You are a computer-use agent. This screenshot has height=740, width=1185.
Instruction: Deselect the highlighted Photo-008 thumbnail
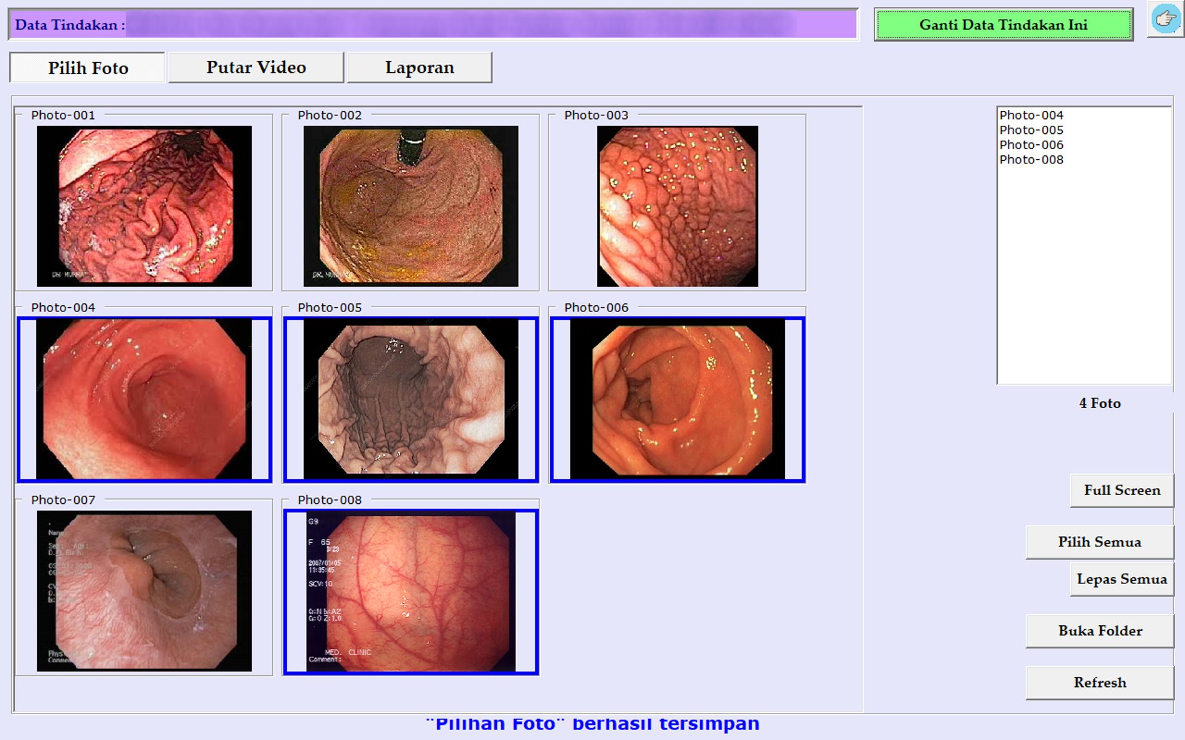(410, 591)
